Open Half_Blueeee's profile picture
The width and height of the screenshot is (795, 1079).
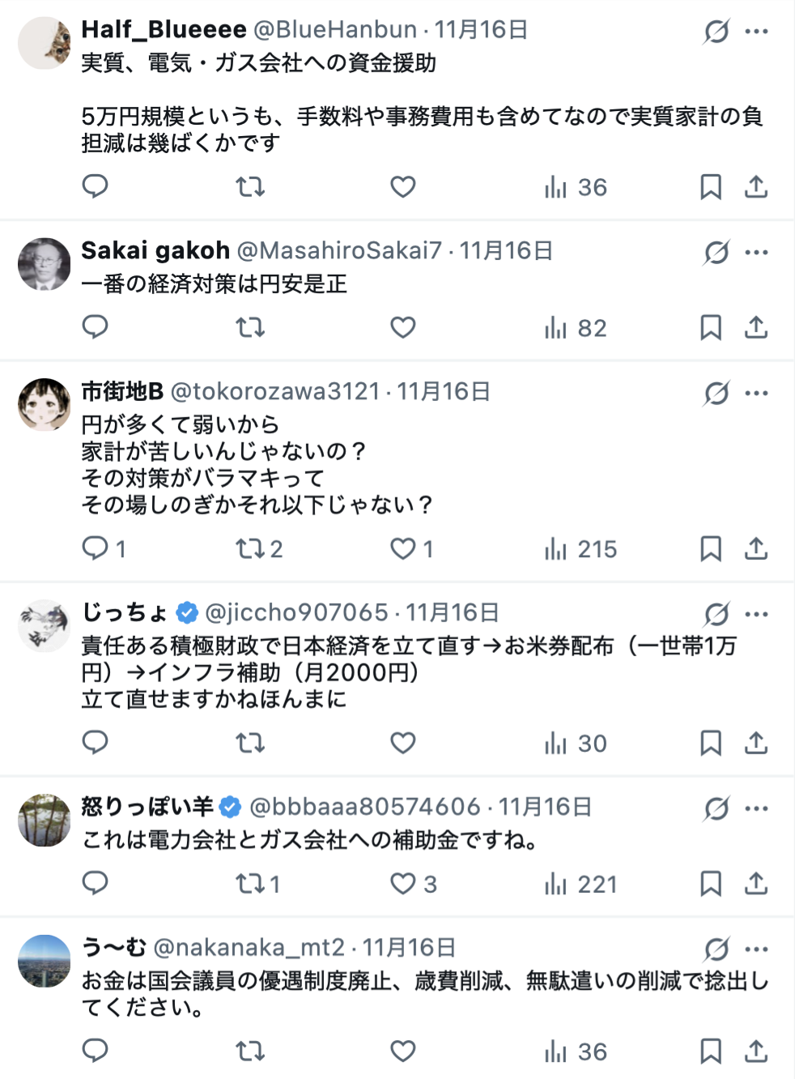[45, 43]
